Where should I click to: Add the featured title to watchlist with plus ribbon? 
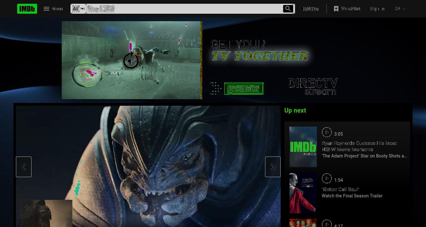coord(27,207)
